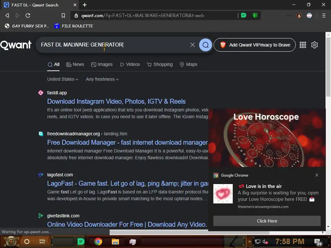Click the forward navigation arrow
Screen dimensions: 331x248
pyautogui.click(x=17, y=15)
